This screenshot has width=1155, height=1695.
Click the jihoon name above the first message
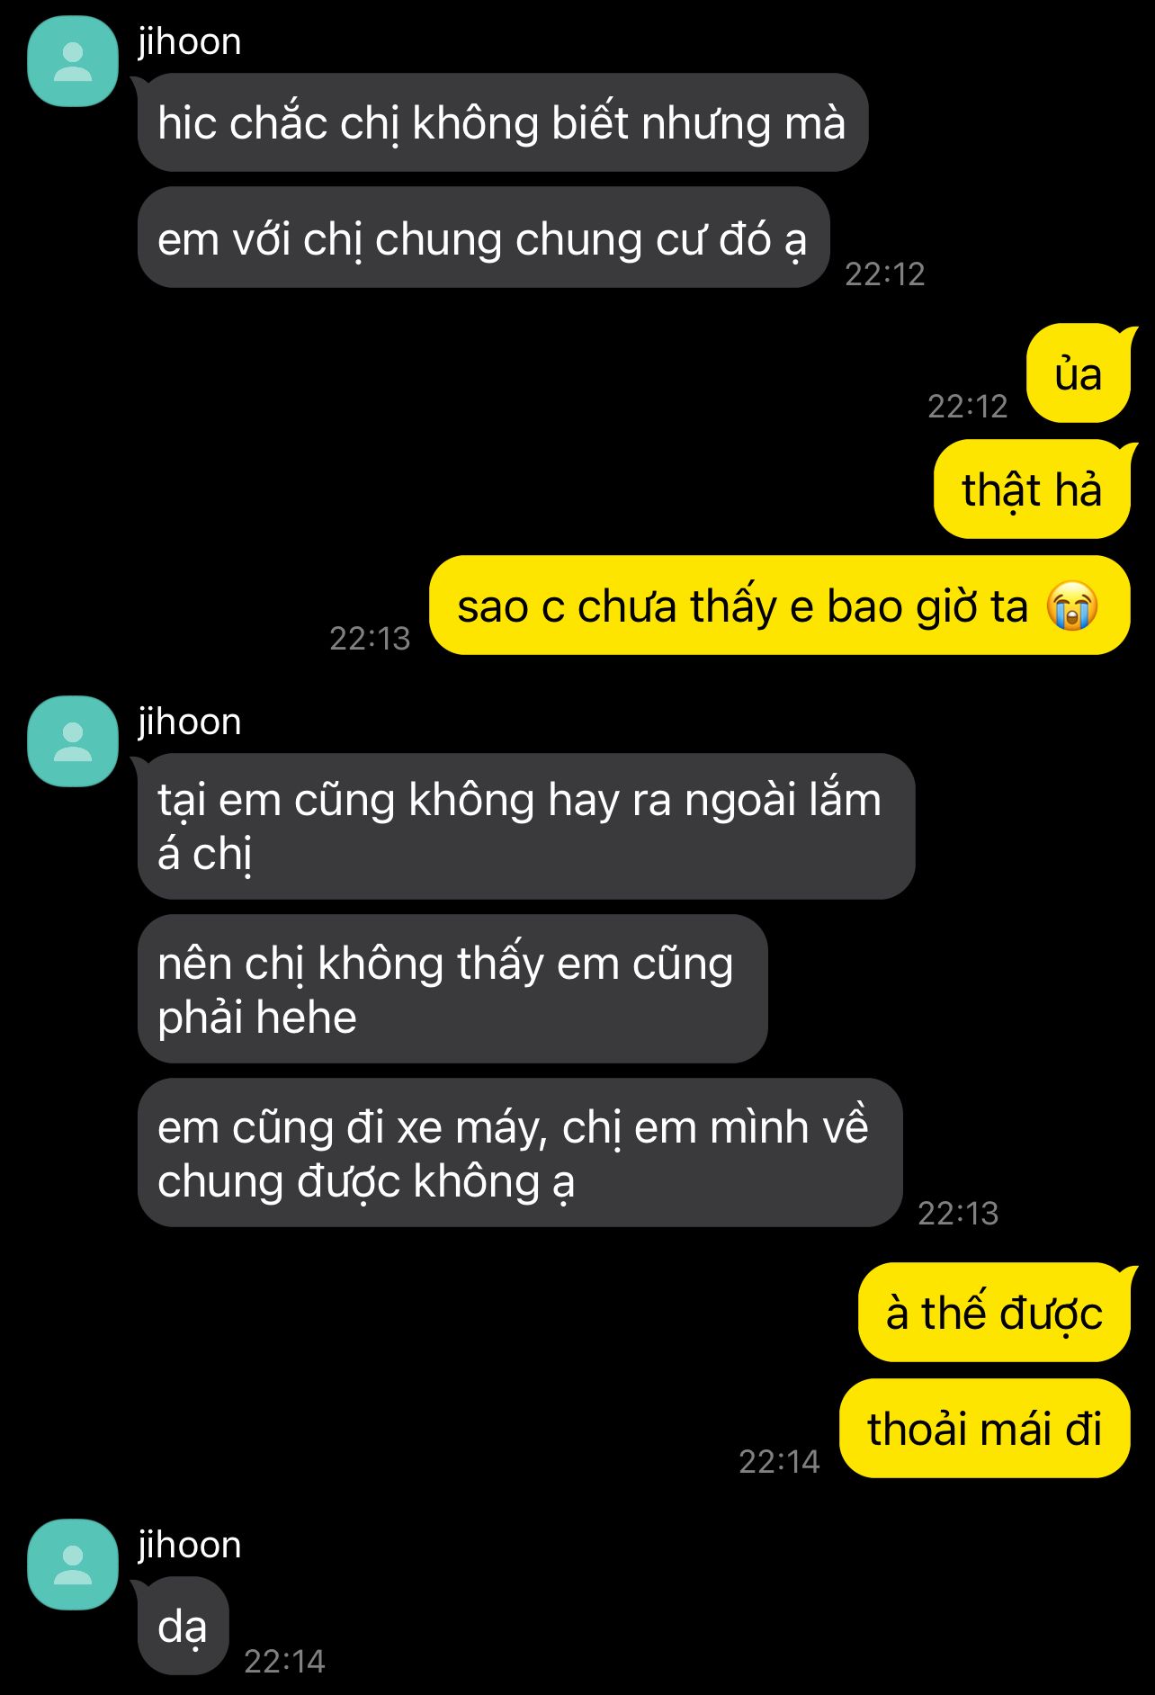(190, 42)
